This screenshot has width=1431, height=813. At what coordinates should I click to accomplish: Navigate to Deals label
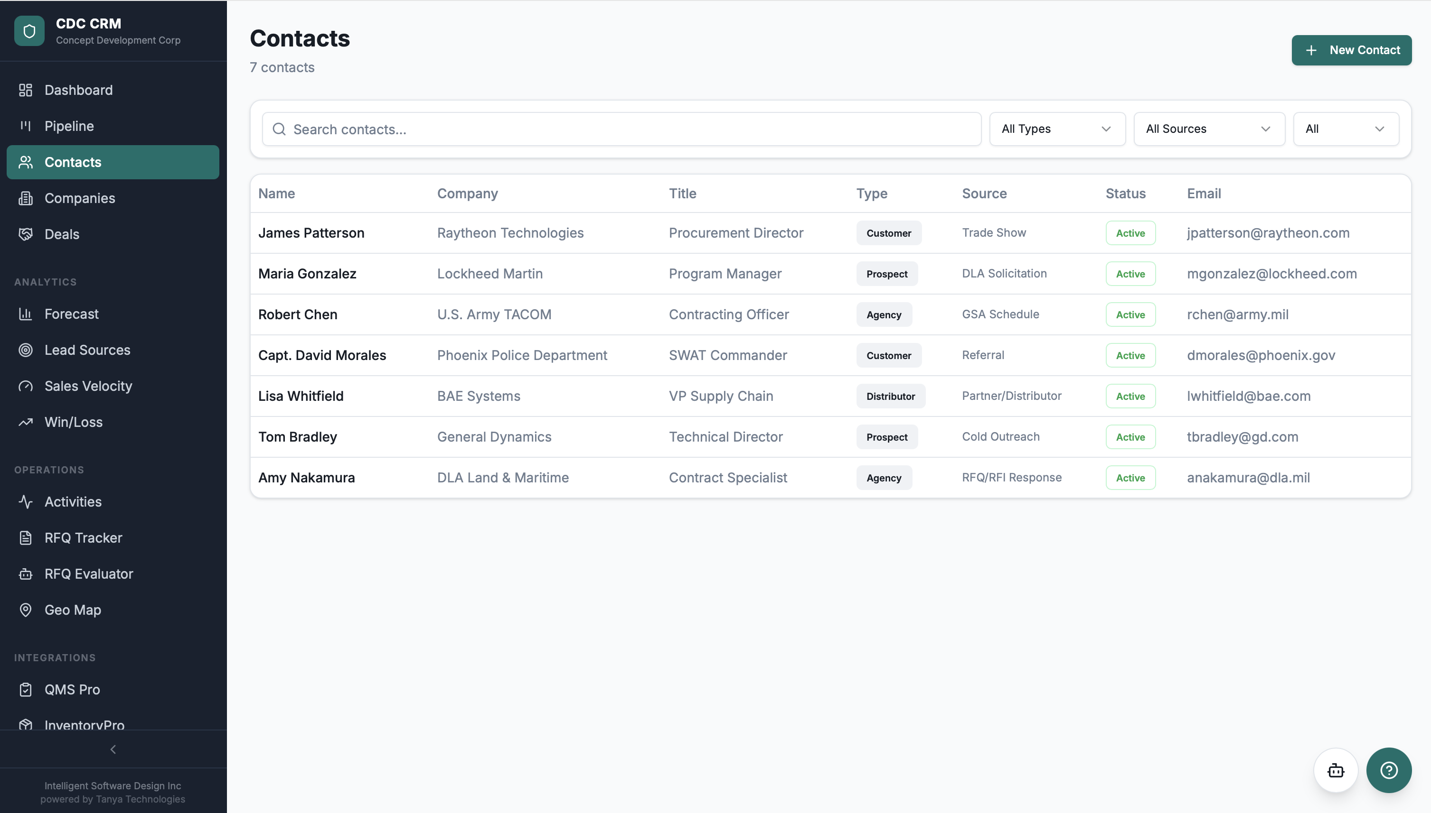62,234
